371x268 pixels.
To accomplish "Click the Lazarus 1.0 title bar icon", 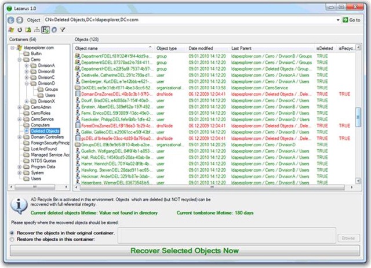I will tap(9, 9).
